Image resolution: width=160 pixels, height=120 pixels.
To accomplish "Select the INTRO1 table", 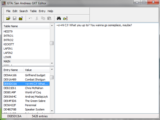I will click(x=26, y=36).
